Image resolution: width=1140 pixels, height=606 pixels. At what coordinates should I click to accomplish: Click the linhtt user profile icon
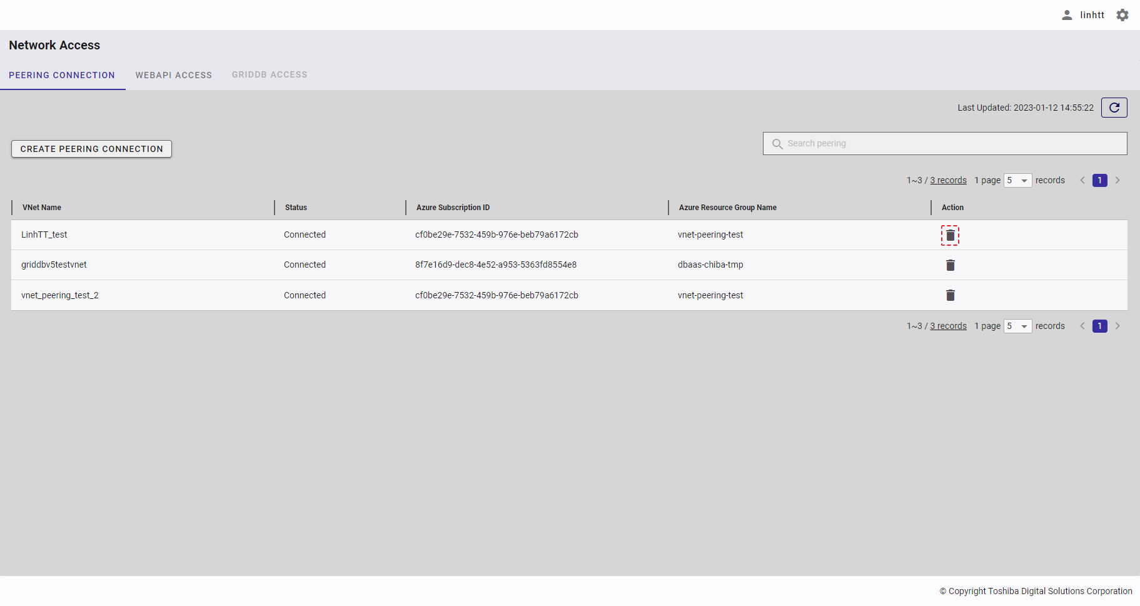tap(1067, 15)
